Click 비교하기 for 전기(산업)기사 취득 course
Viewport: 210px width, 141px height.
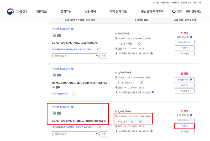pyautogui.click(x=185, y=132)
